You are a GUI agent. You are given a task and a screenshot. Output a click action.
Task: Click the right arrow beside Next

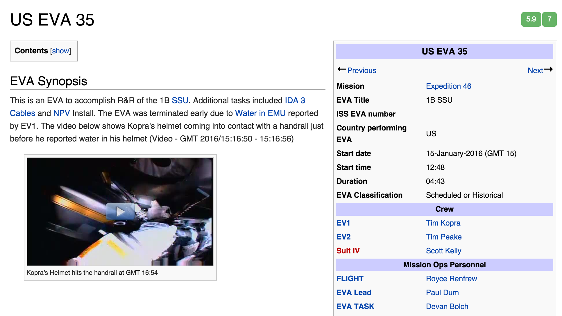point(548,69)
